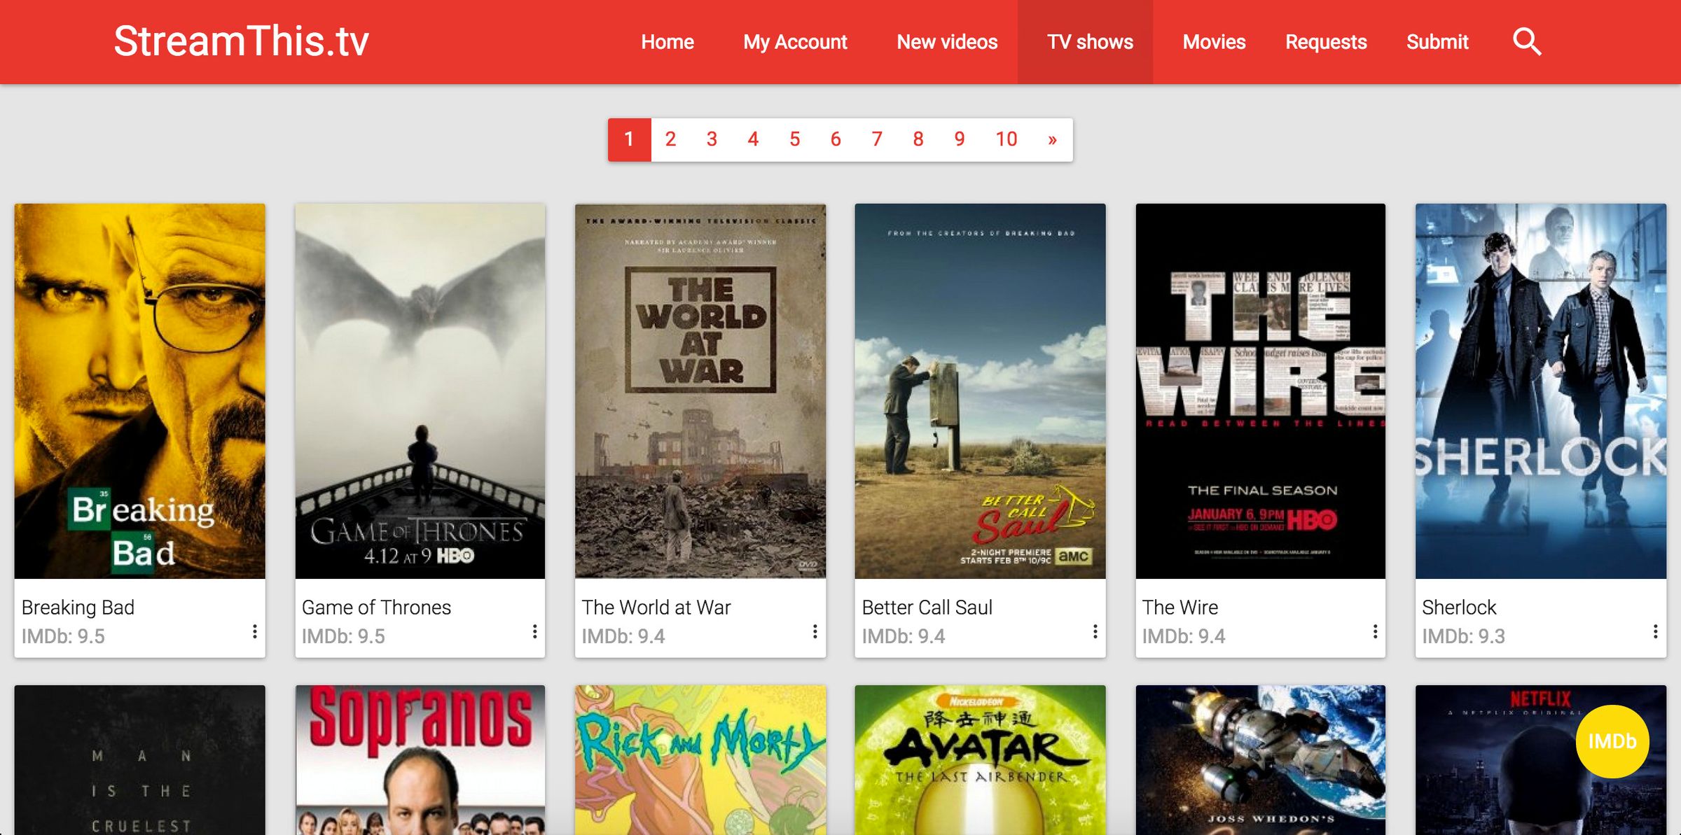The width and height of the screenshot is (1681, 835).
Task: Click IMDb: 9.3 under Sherlock
Action: 1463,636
